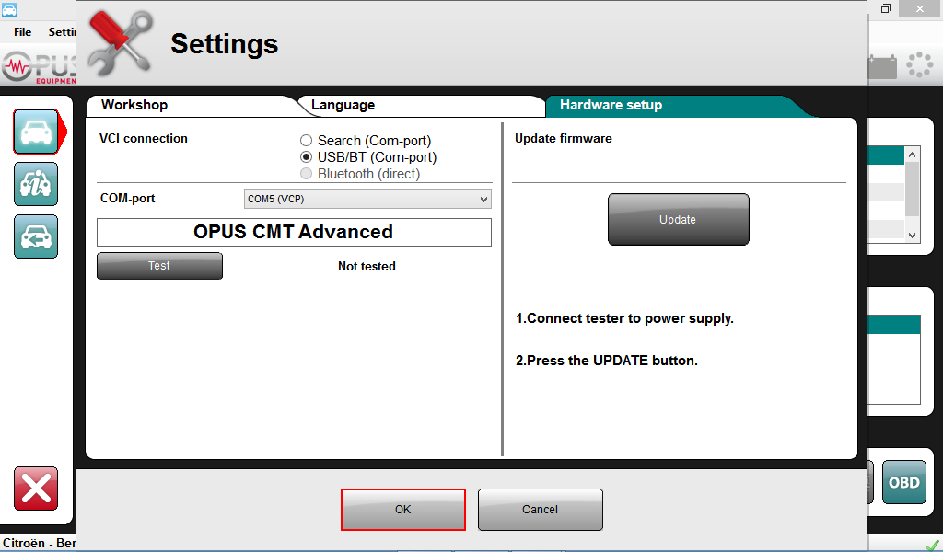Switch to the Workshop tab

(192, 106)
